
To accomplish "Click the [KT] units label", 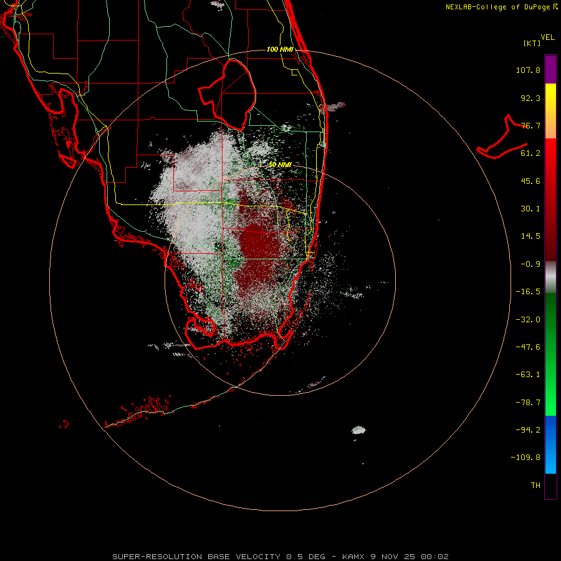I will [x=532, y=43].
